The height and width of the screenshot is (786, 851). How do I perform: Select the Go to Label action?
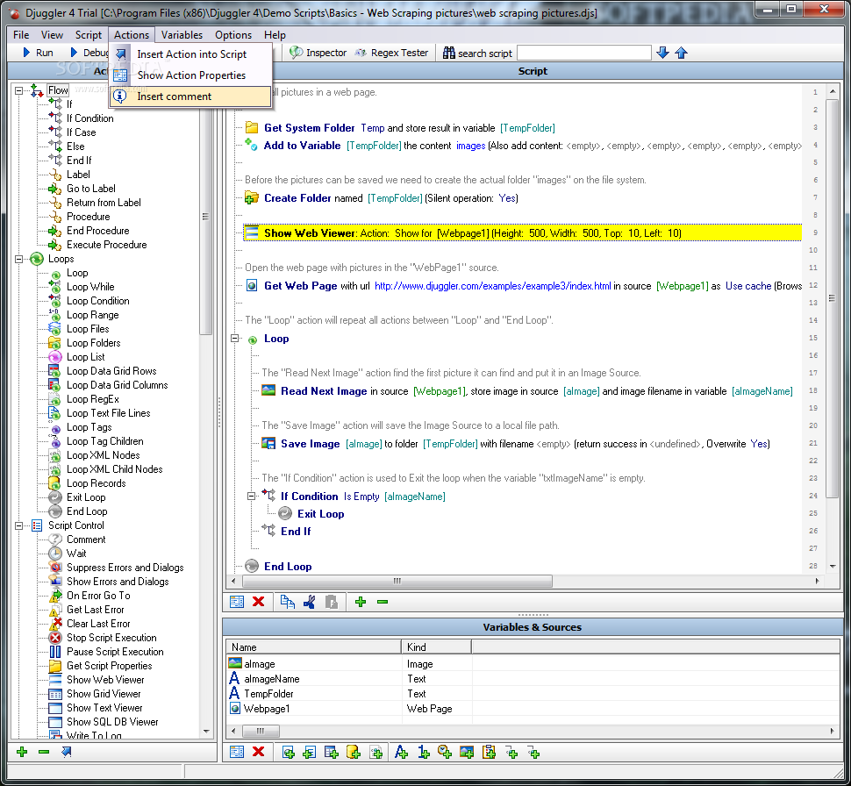click(x=90, y=189)
